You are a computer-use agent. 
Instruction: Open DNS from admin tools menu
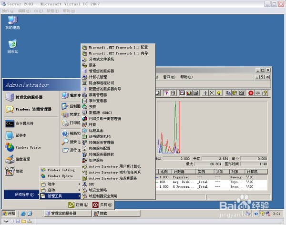(x=118, y=184)
